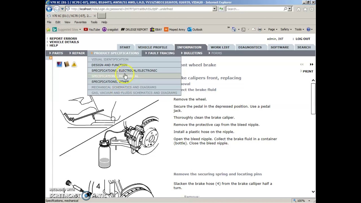Click the next document double-arrow icon
This screenshot has height=203, width=361.
[x=311, y=65]
